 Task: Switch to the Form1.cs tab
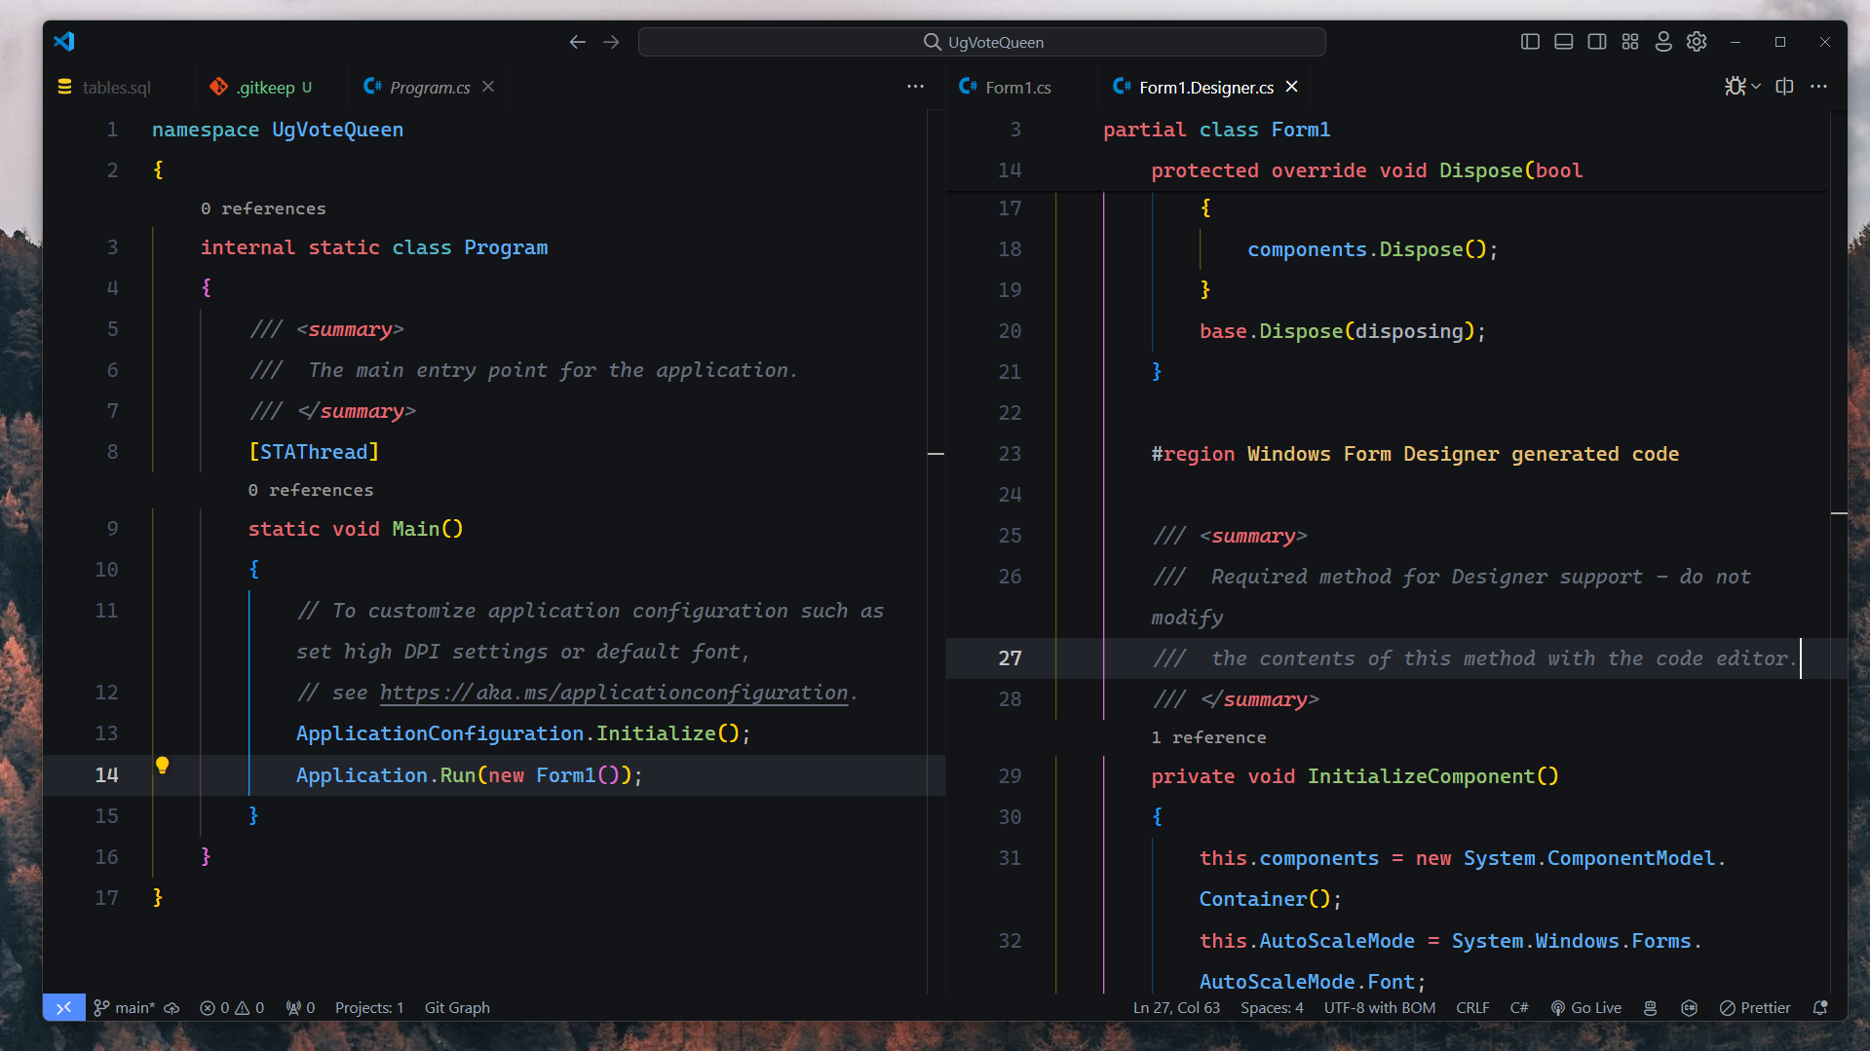tap(1017, 87)
